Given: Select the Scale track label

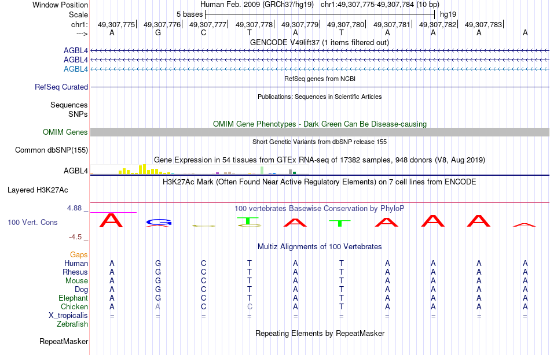Looking at the screenshot, I should click(78, 14).
